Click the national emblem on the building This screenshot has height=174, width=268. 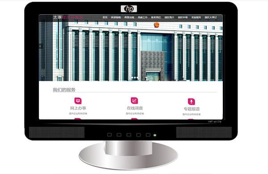tap(156, 25)
